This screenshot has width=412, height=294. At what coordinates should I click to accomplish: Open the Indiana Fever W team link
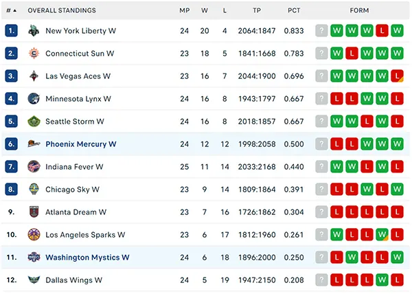[x=74, y=167]
